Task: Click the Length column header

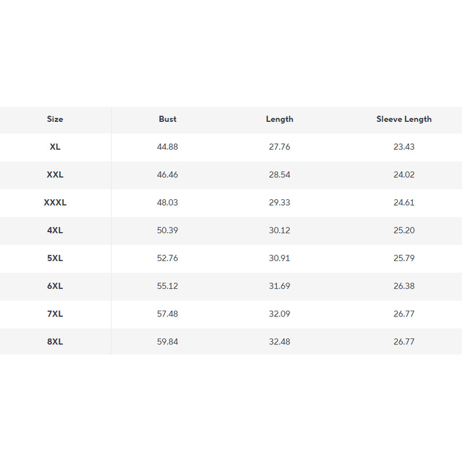Action: tap(280, 119)
